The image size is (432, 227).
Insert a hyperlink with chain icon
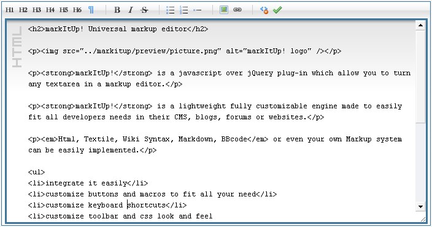click(x=237, y=10)
